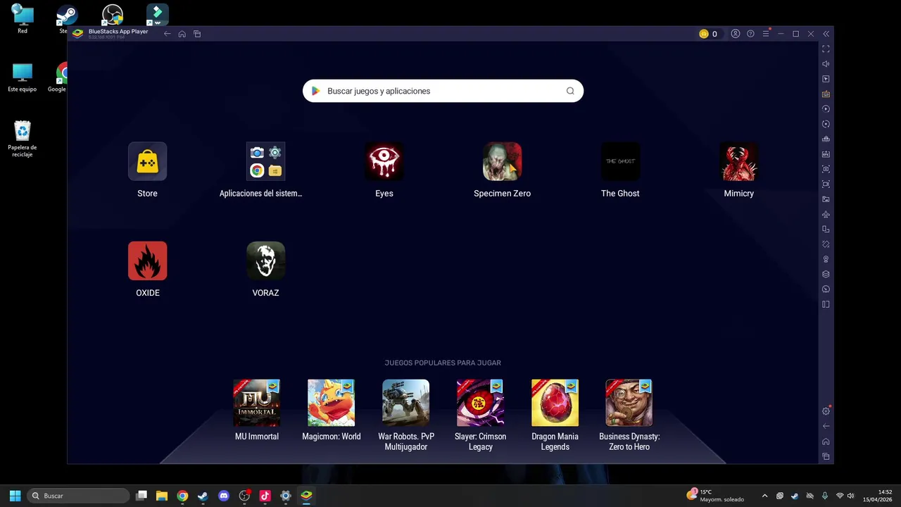The height and width of the screenshot is (507, 901).
Task: Launch the OXIDE game
Action: [147, 261]
